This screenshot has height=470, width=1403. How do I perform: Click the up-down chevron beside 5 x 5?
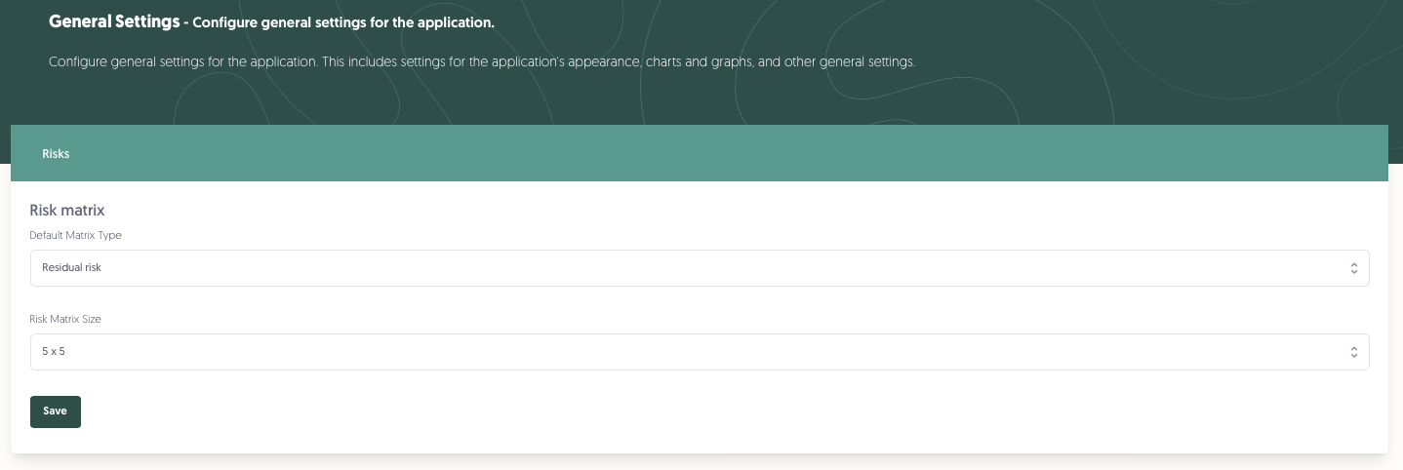(1354, 352)
